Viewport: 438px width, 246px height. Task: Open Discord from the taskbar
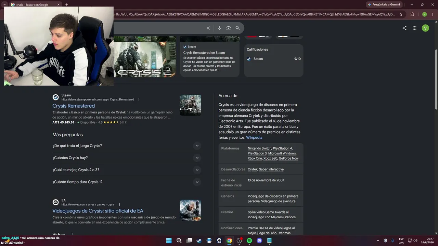click(x=259, y=241)
